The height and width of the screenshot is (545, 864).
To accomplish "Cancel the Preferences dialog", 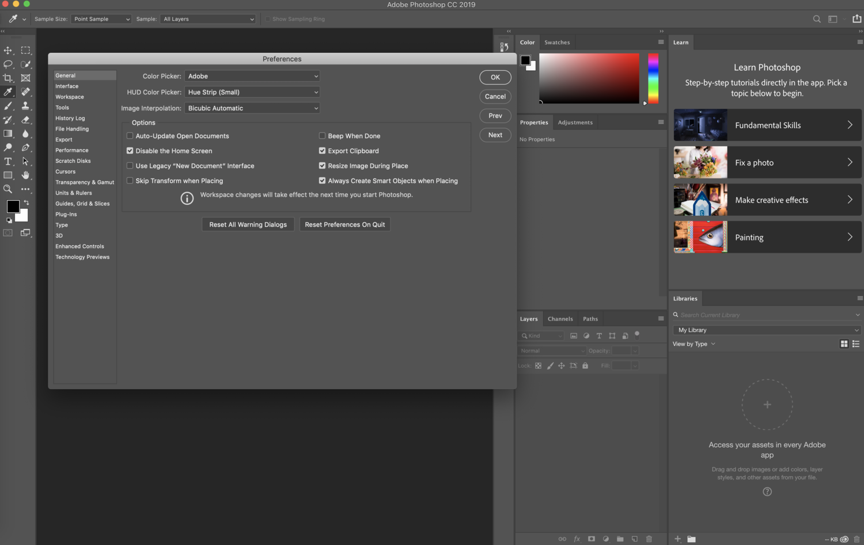I will pyautogui.click(x=495, y=97).
